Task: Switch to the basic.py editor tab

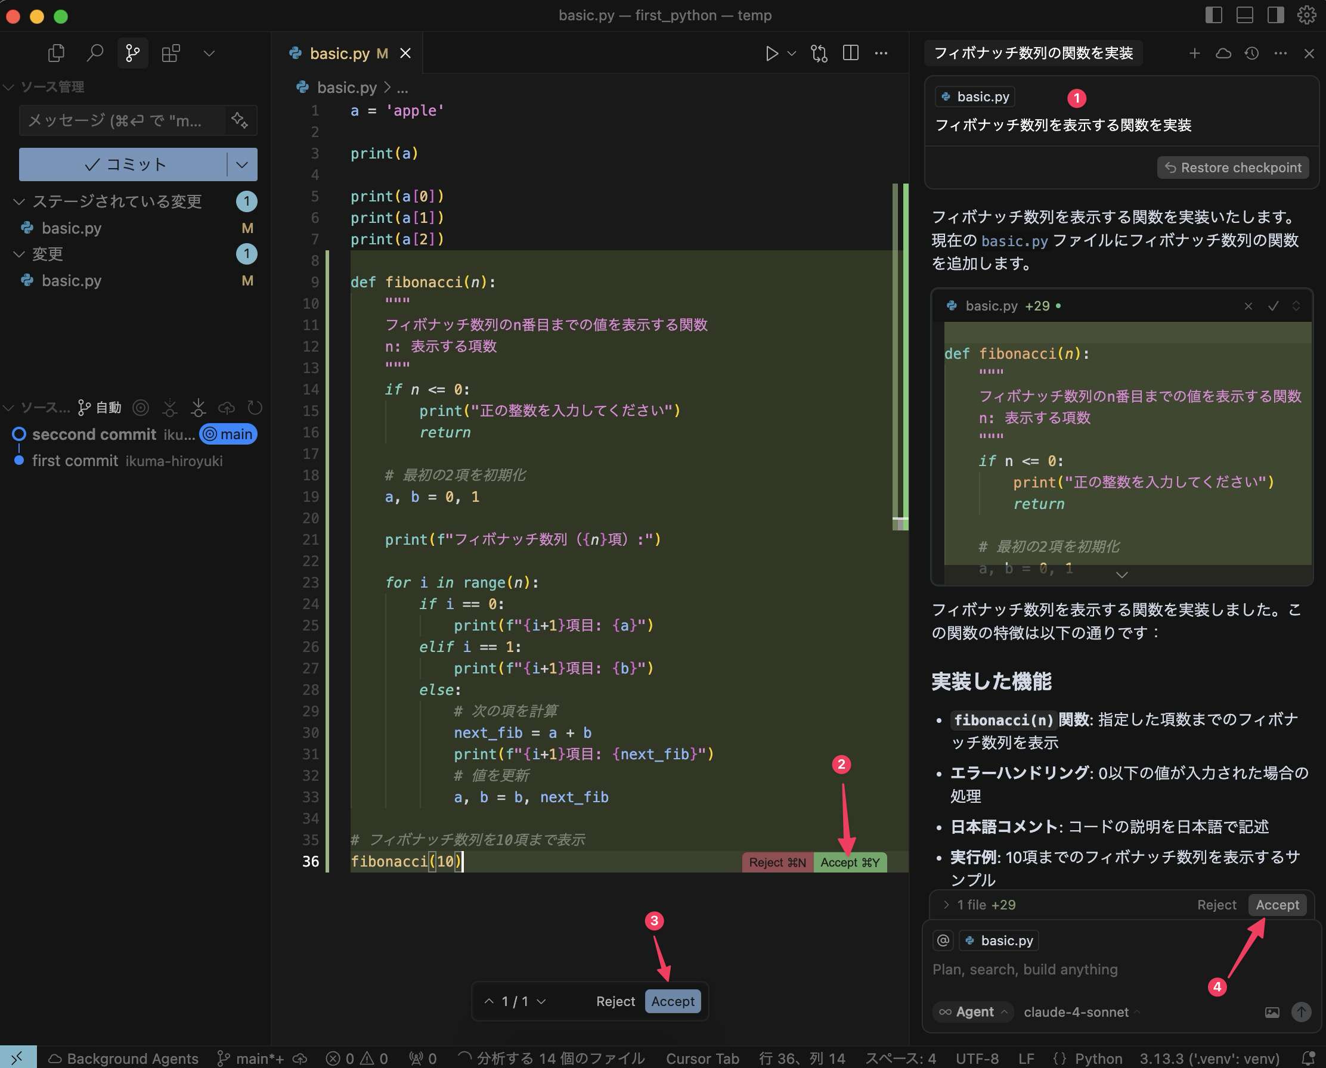Action: point(339,54)
